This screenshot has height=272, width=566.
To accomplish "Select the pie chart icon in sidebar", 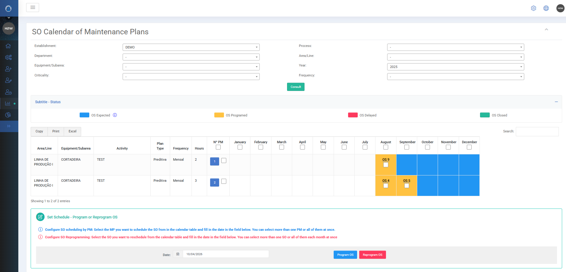I will (8, 115).
